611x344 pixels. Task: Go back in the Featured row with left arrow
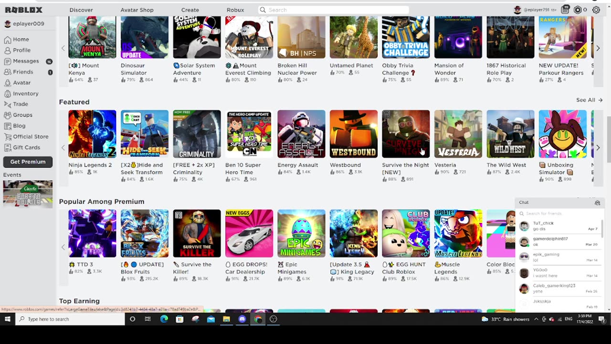63,148
